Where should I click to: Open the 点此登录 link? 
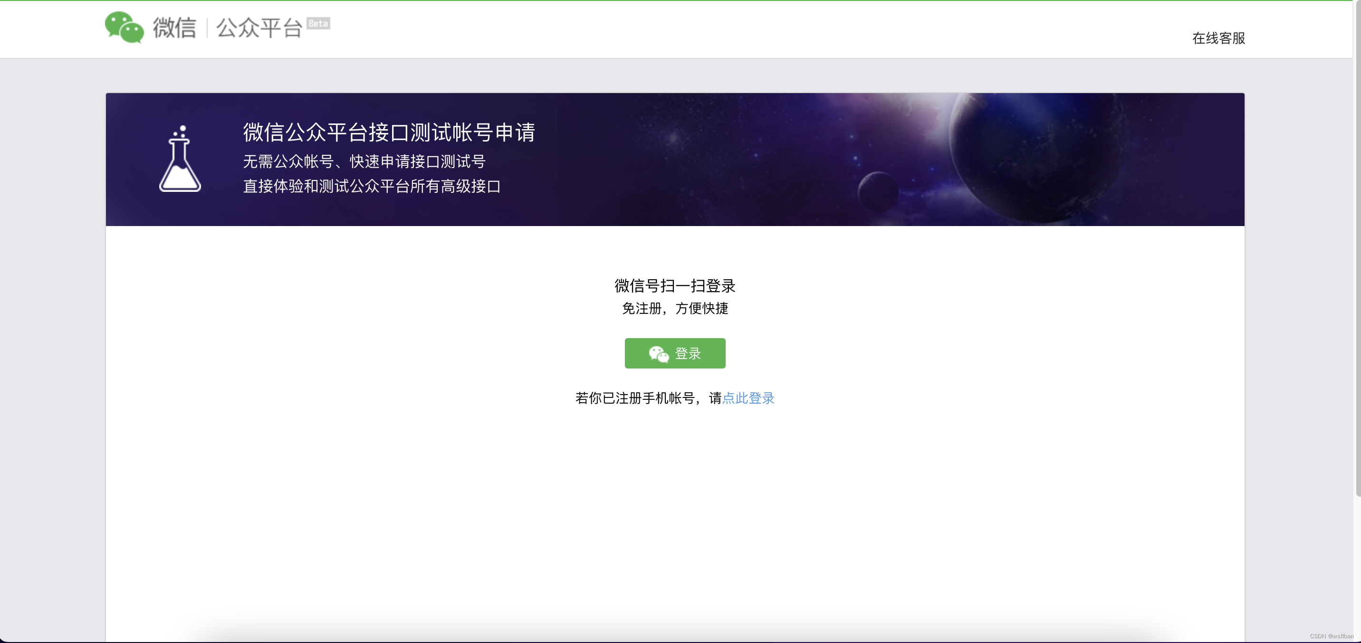(x=748, y=398)
